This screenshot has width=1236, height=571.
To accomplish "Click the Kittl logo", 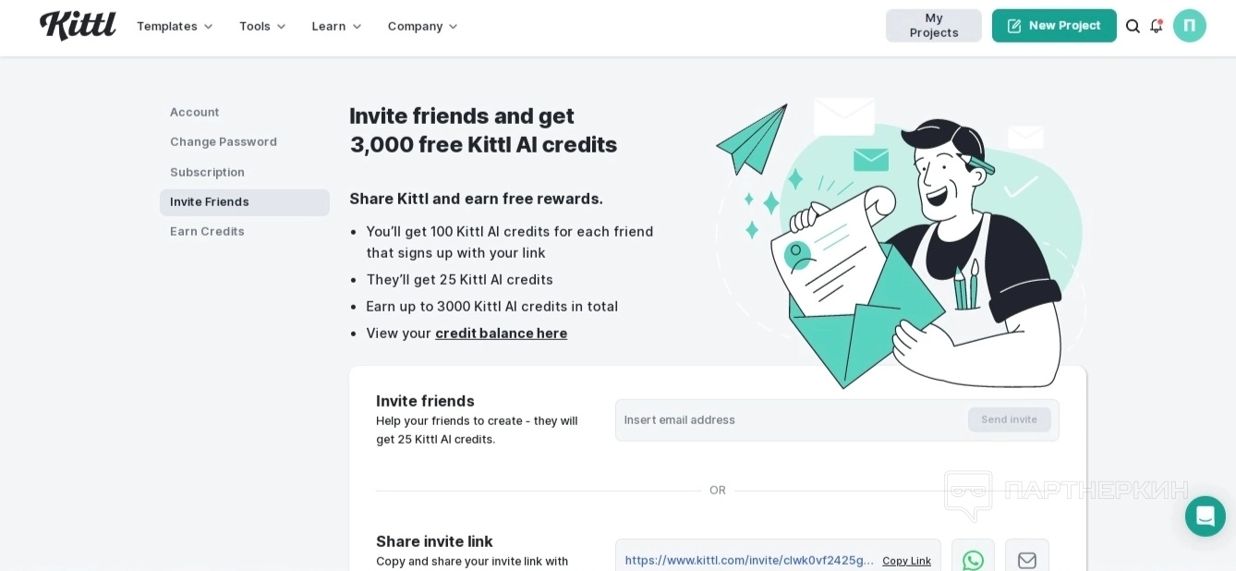I will pos(78,25).
